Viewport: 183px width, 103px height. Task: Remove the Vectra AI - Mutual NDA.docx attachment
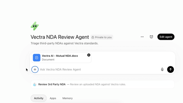(x=89, y=55)
